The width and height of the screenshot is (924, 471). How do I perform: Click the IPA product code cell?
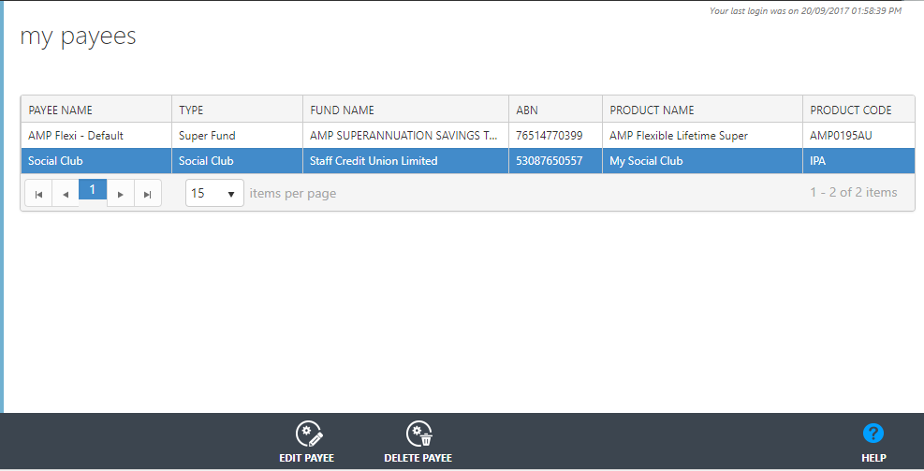coord(858,161)
